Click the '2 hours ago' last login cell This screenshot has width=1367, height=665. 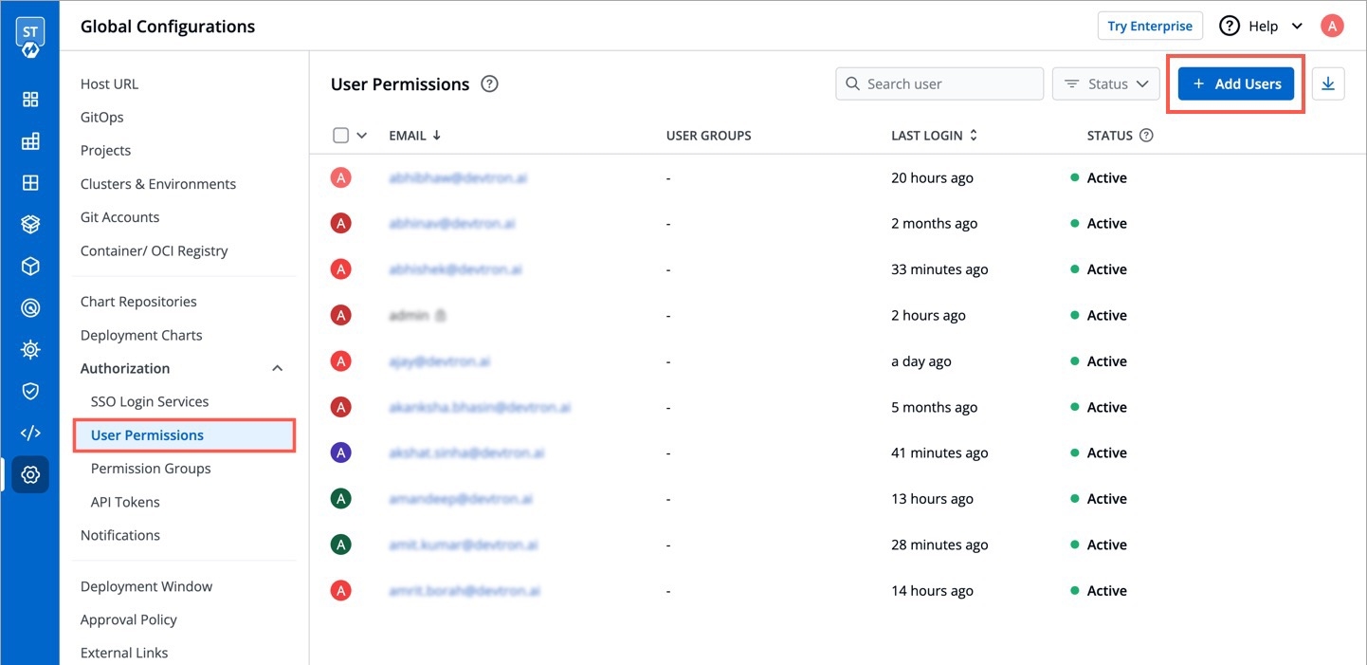pyautogui.click(x=928, y=315)
